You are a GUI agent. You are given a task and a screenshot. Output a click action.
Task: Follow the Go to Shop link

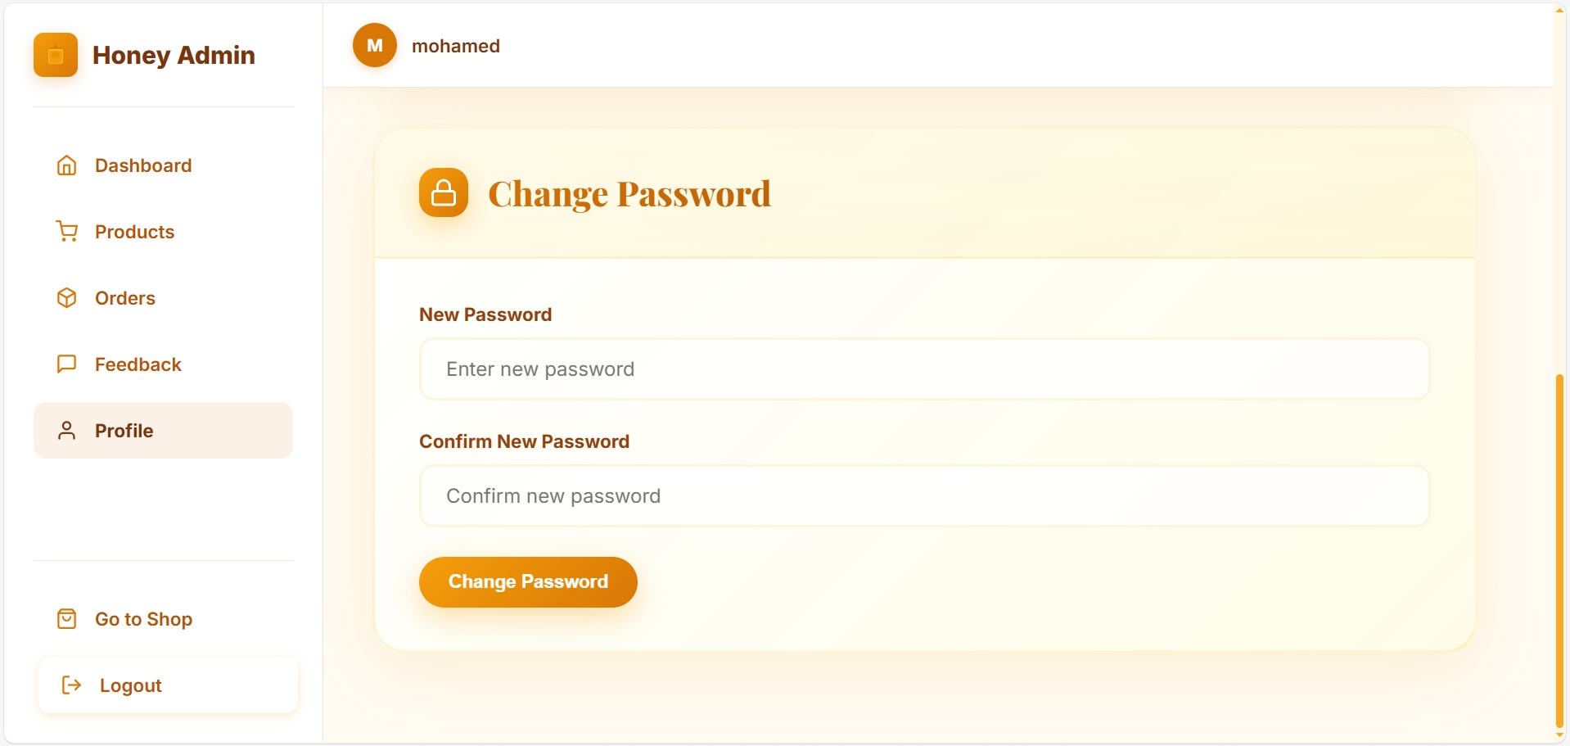coord(144,619)
